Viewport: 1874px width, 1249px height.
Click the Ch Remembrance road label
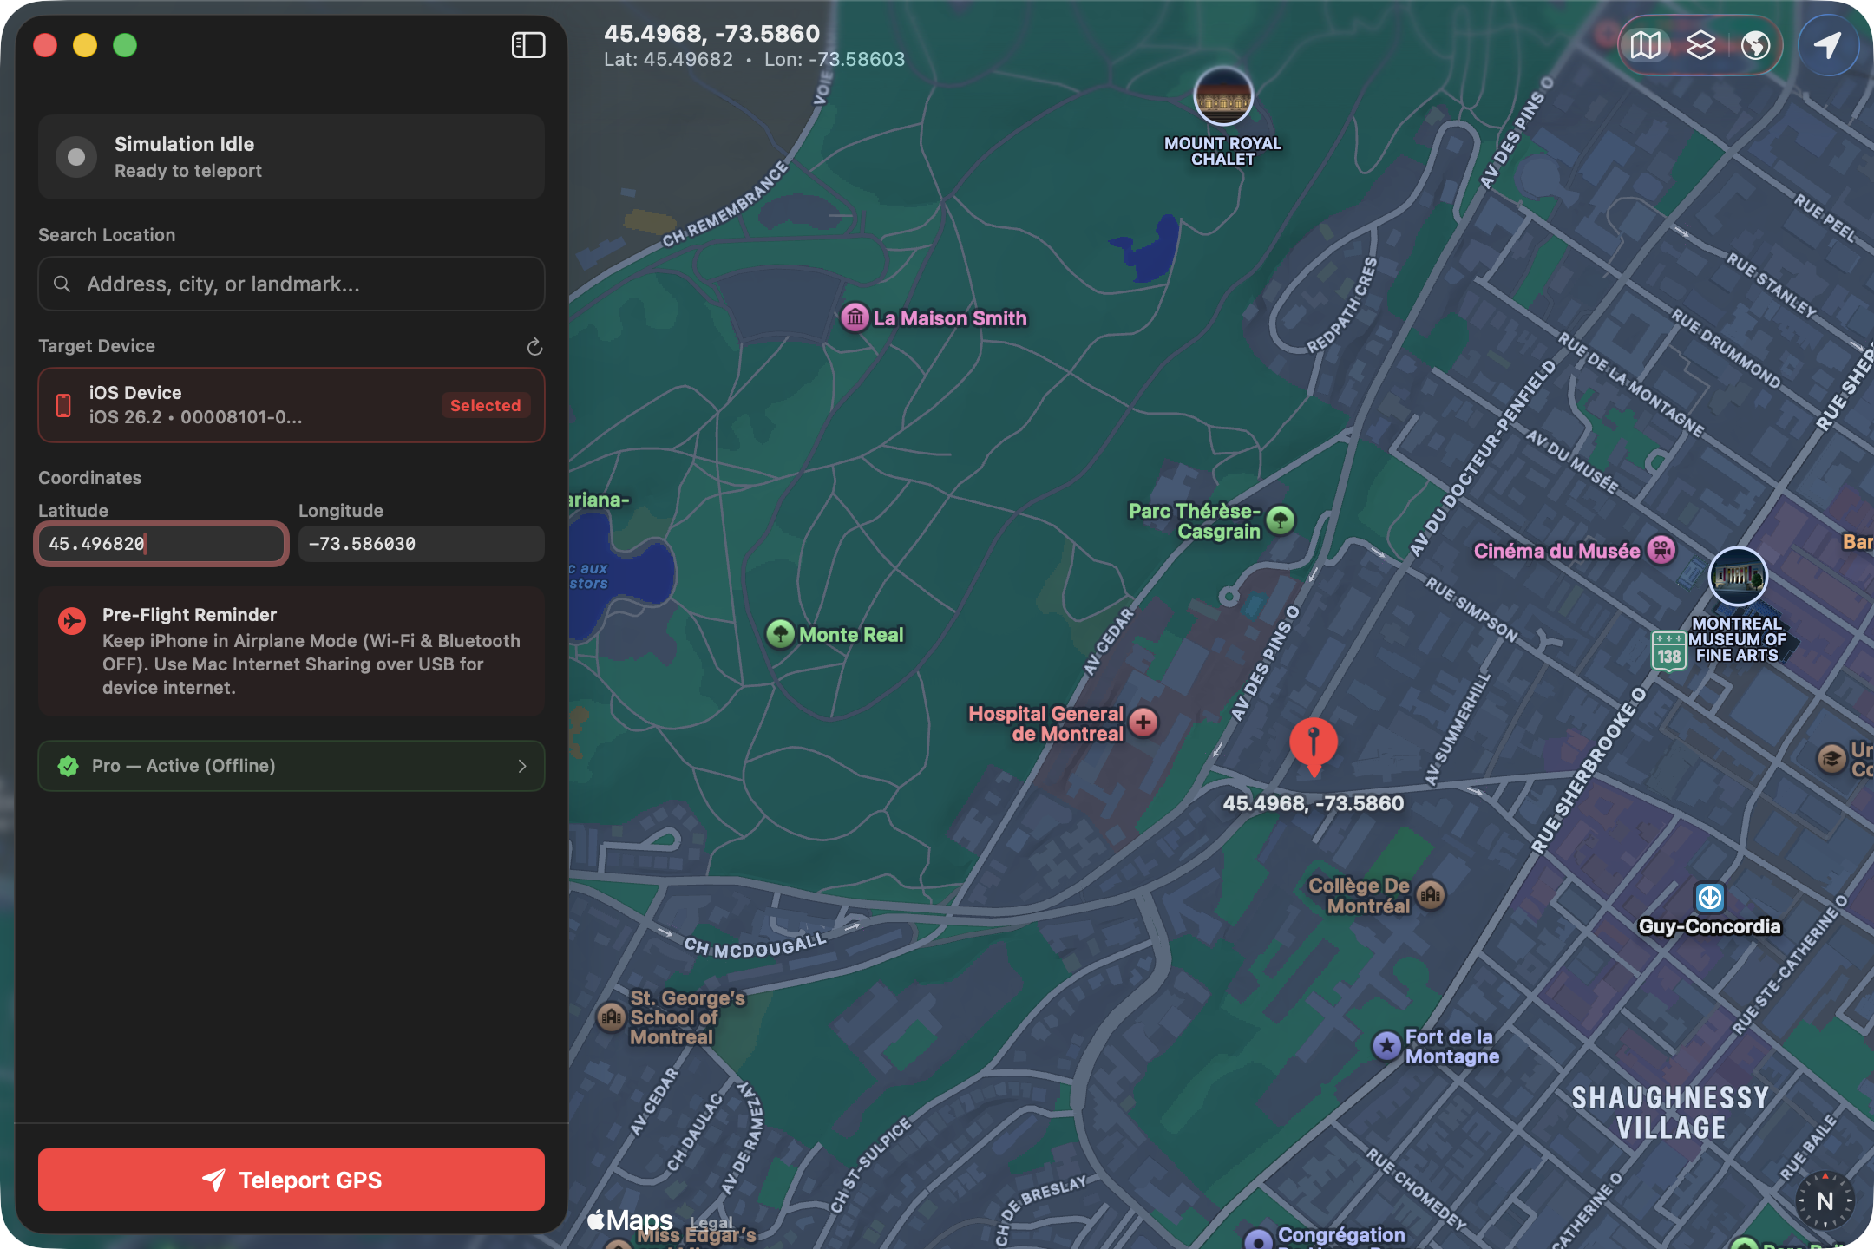[x=725, y=204]
